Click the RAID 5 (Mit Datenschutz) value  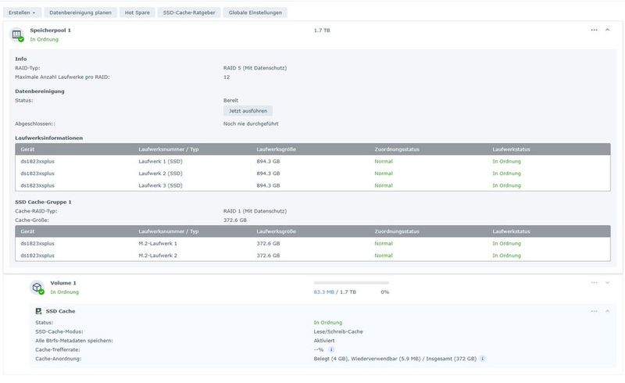255,68
